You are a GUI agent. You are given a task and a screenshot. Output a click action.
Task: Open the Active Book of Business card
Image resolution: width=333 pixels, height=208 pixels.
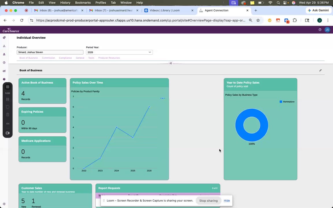(42, 91)
